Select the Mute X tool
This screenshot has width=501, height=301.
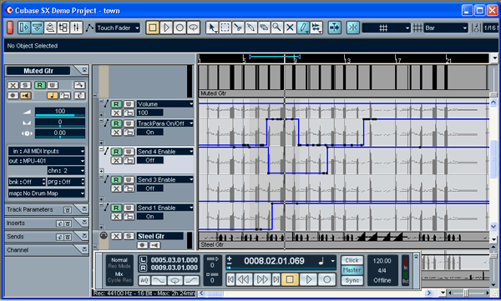[290, 28]
